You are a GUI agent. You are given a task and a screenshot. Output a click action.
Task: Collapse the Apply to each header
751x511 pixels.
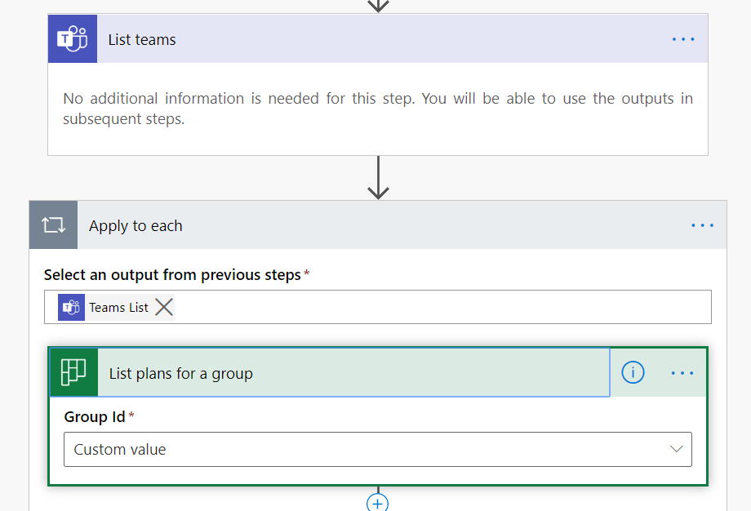[379, 225]
